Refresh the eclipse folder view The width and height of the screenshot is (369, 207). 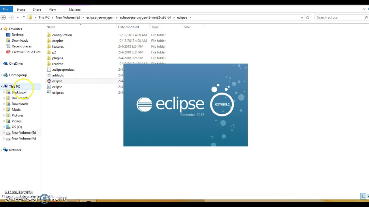(308, 18)
